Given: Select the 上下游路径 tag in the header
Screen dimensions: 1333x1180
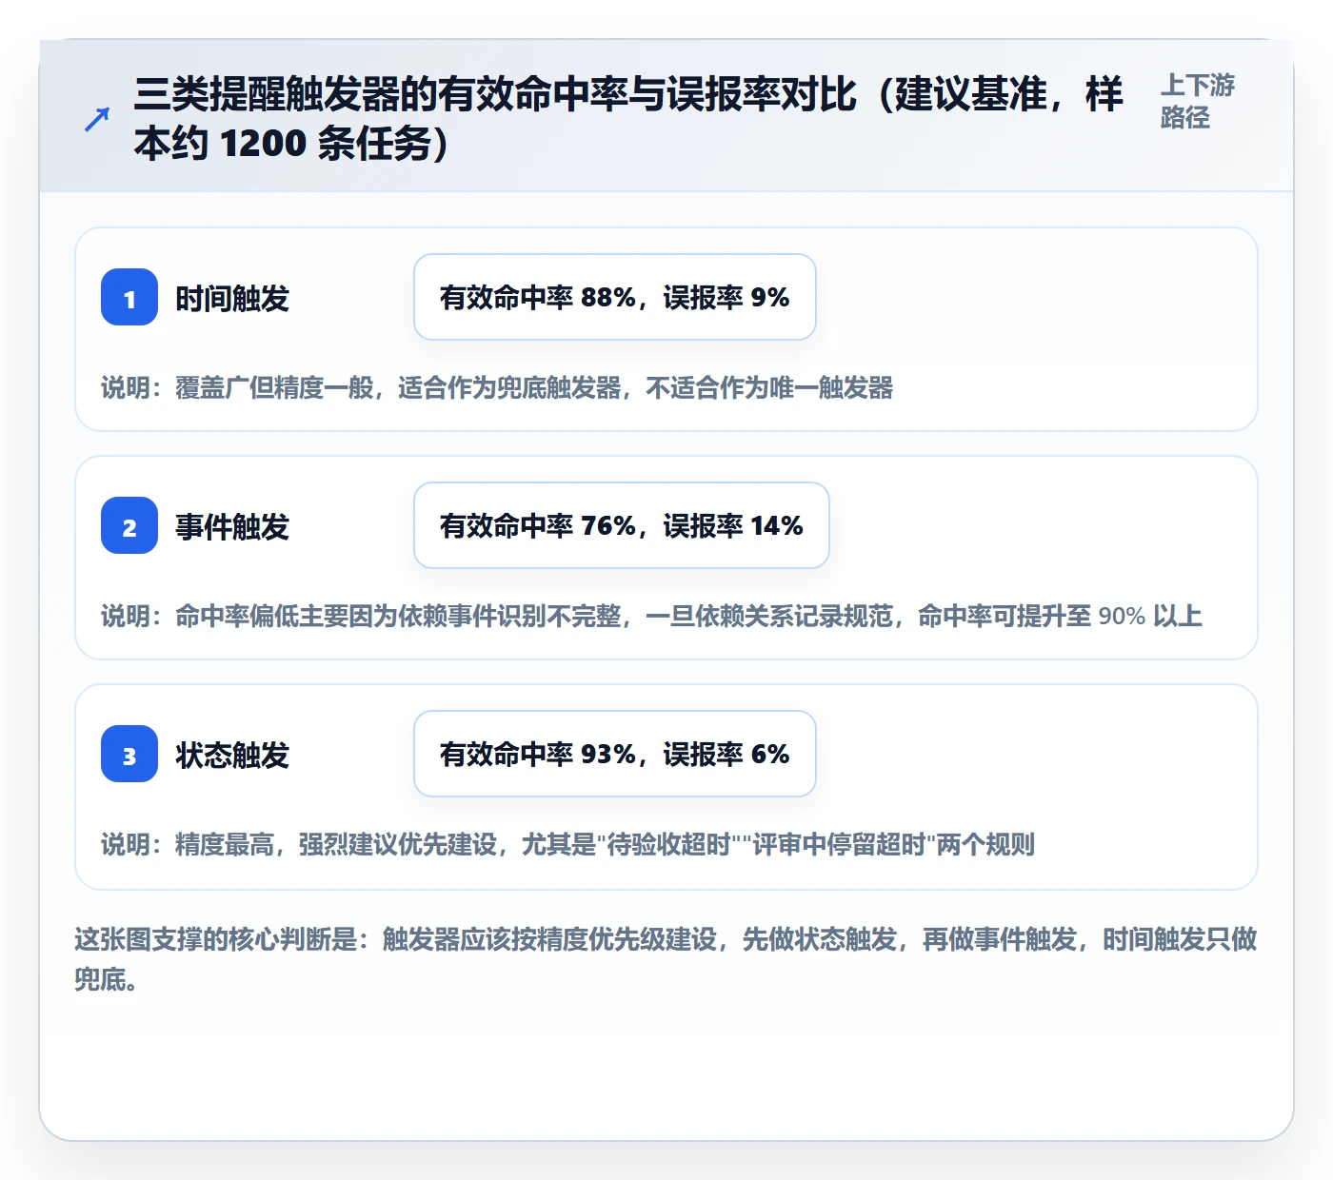Looking at the screenshot, I should click(x=1197, y=101).
